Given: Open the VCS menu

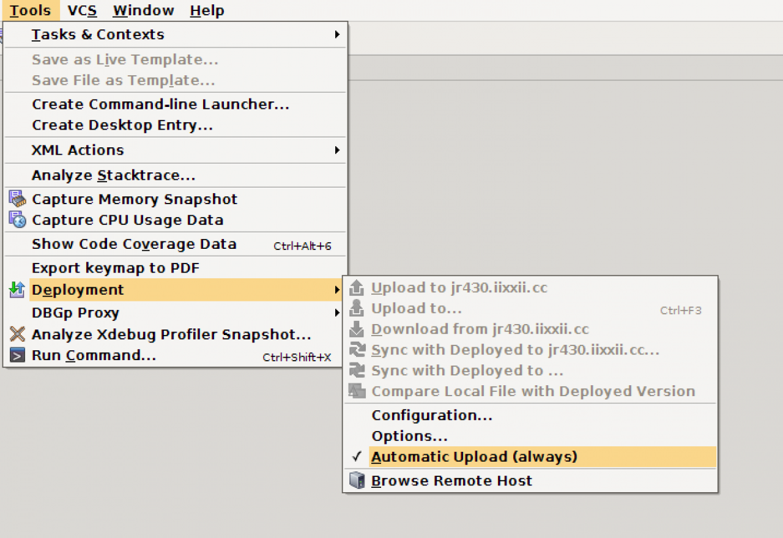Looking at the screenshot, I should (82, 10).
